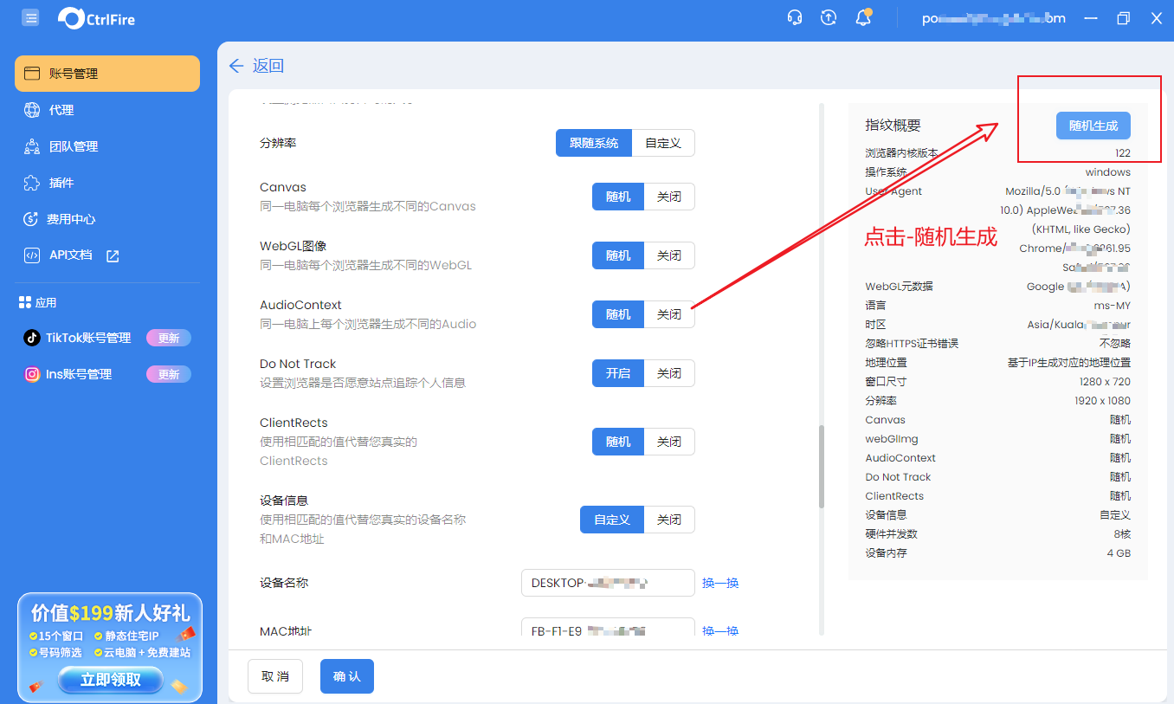The height and width of the screenshot is (704, 1174).
Task: Click the external link icon beside API文档
Action: click(113, 255)
